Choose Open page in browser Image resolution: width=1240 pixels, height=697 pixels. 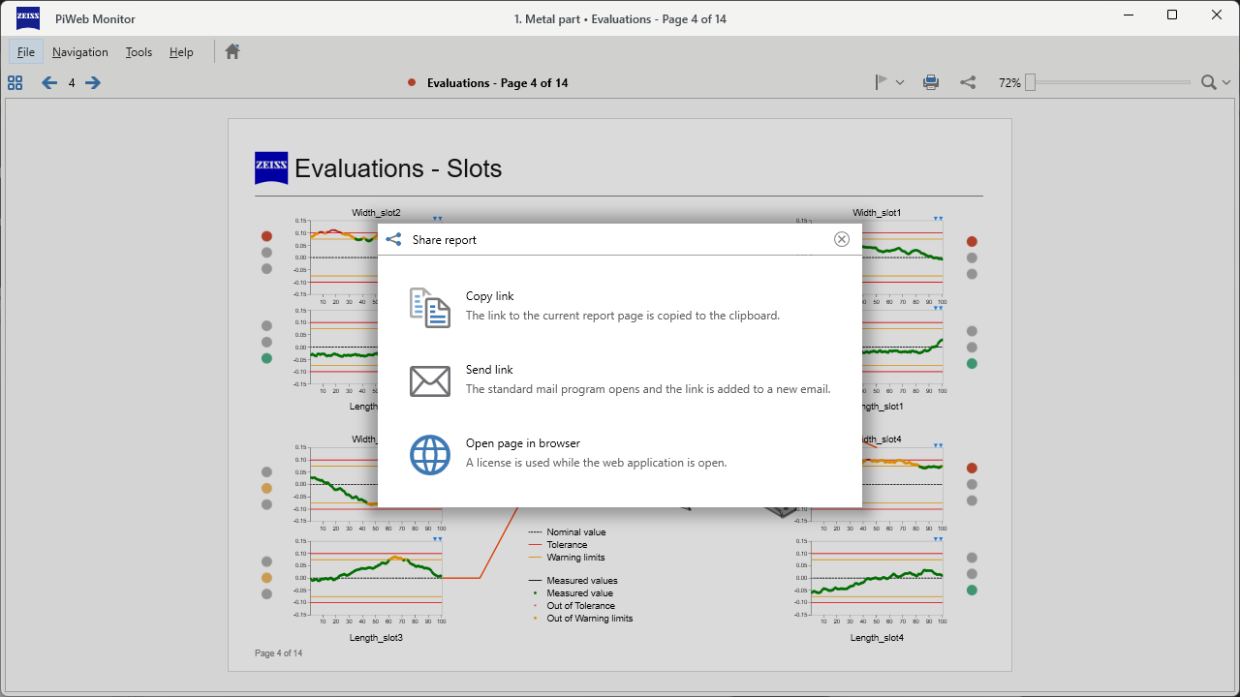pos(521,442)
